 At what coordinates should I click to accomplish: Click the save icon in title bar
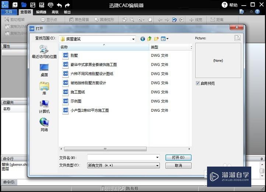pyautogui.click(x=33, y=5)
